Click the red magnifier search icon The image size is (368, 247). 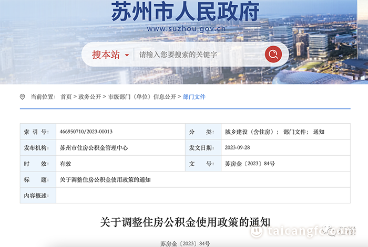pyautogui.click(x=273, y=55)
